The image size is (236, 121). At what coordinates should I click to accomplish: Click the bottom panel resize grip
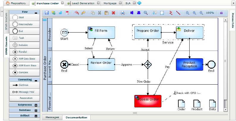tap(135, 113)
